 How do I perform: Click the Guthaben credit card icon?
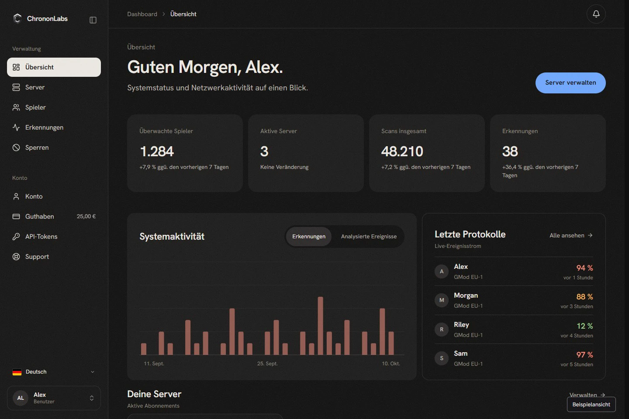[x=16, y=216]
